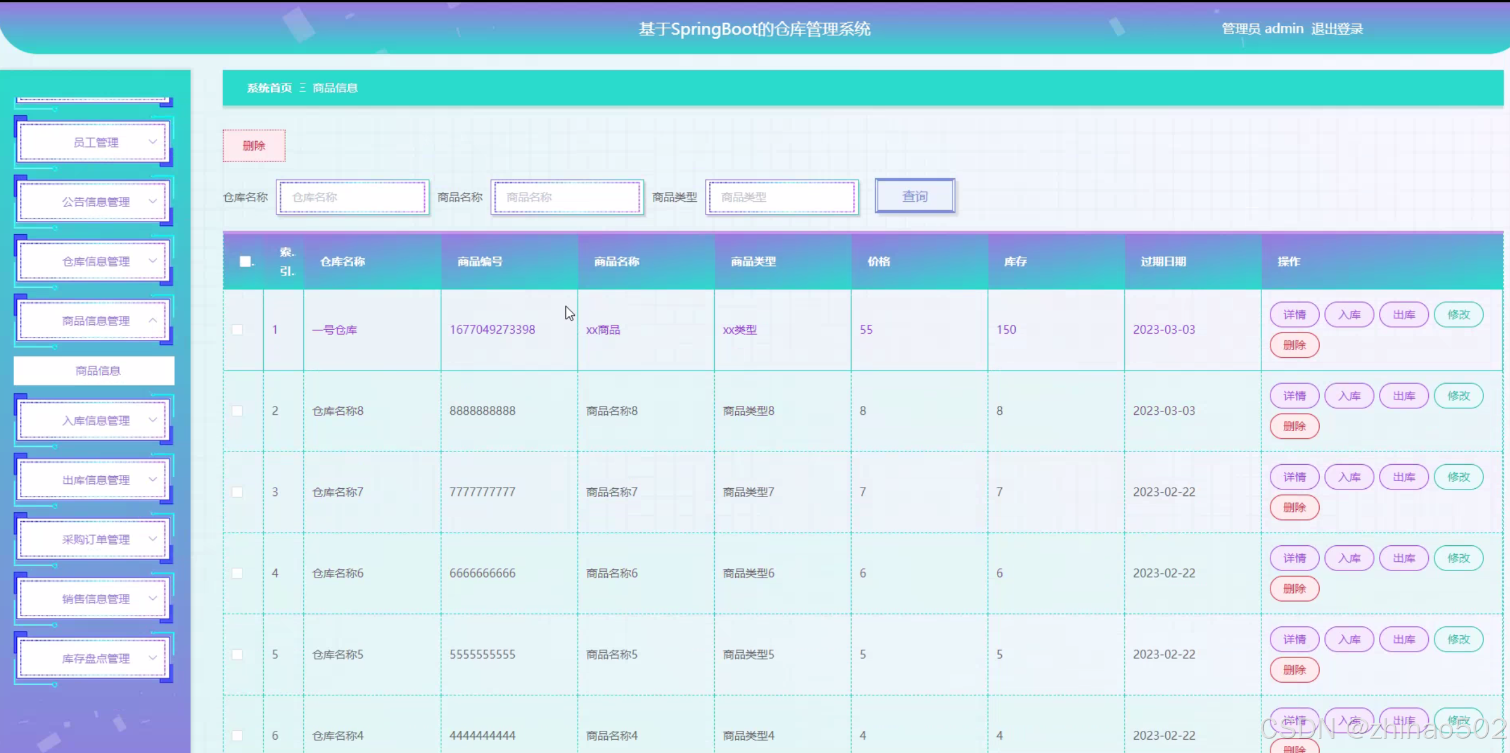Focus the 仓库名称 search input field
Screen dimensions: 1510x753
pos(353,197)
